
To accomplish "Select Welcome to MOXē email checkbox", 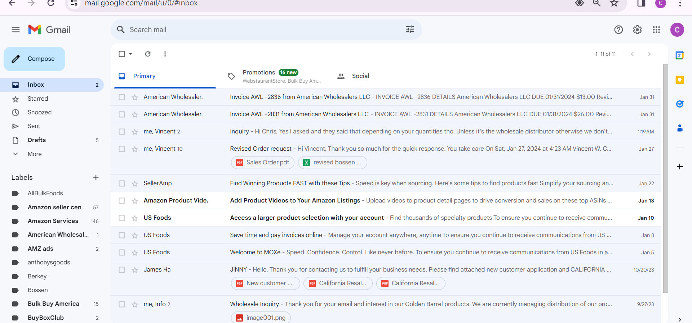I will (122, 253).
